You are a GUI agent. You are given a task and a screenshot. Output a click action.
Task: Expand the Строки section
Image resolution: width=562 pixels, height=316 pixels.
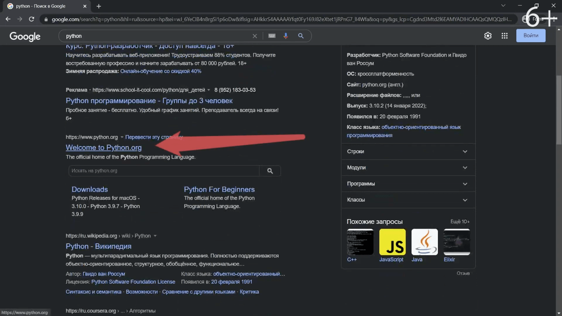[x=408, y=152]
